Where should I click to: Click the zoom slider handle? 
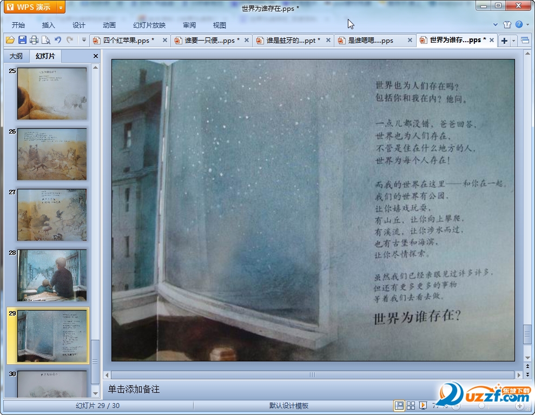coord(481,406)
